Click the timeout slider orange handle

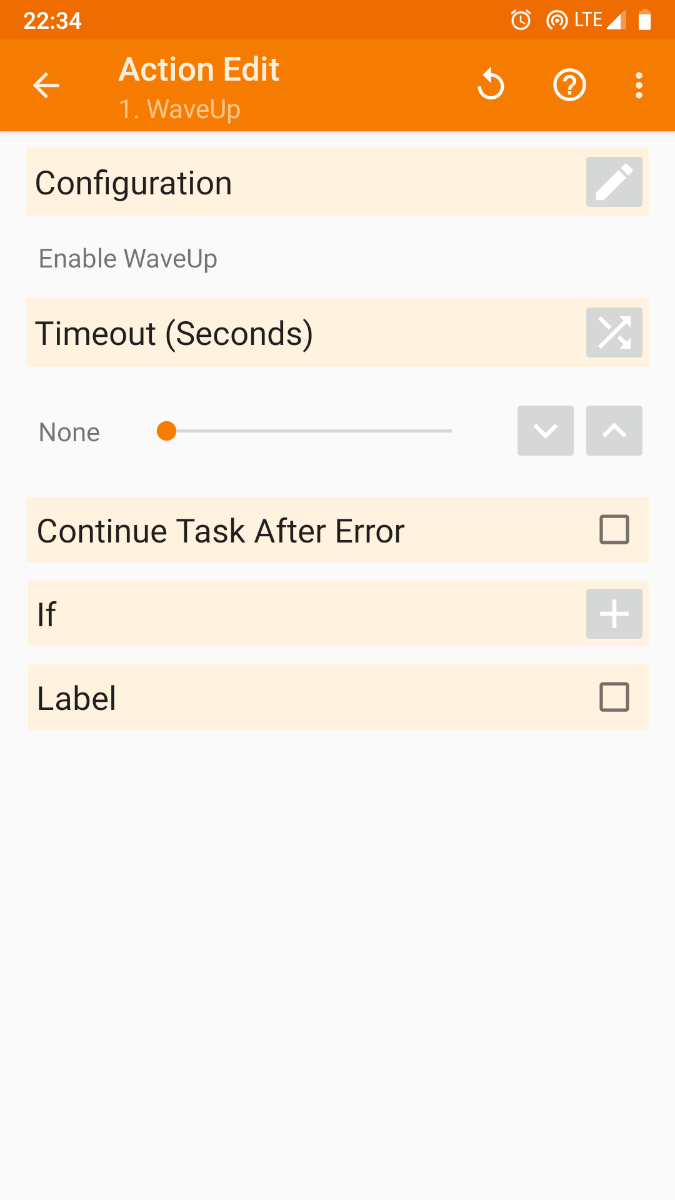166,431
